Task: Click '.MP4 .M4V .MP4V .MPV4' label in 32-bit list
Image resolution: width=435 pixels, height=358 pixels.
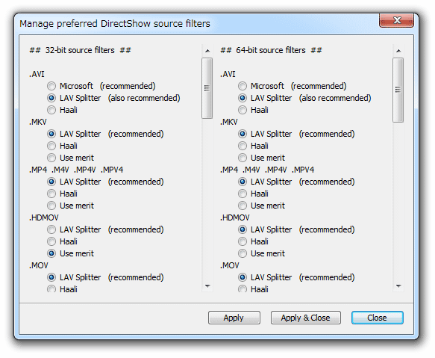Action: pyautogui.click(x=76, y=170)
